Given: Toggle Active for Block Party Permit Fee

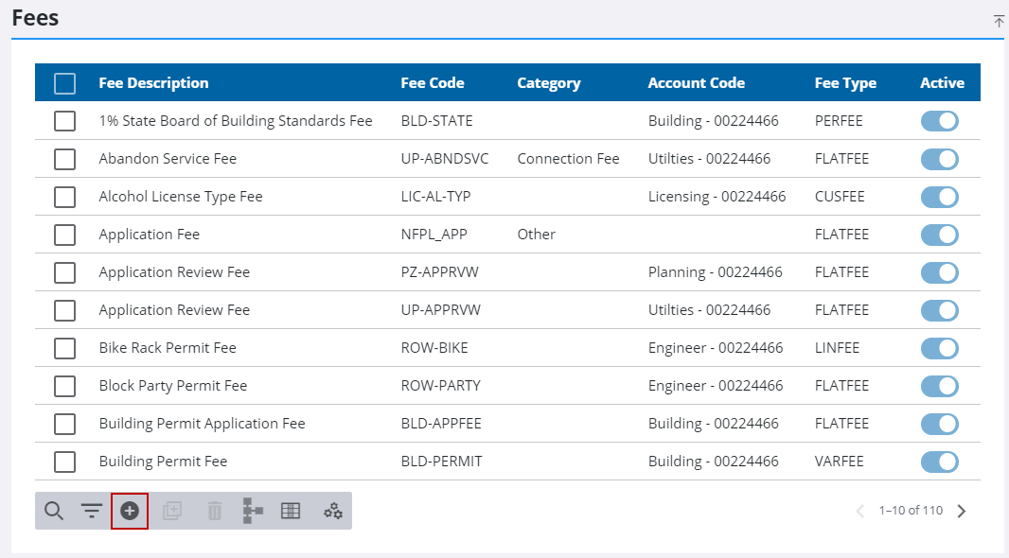Looking at the screenshot, I should click(x=940, y=387).
